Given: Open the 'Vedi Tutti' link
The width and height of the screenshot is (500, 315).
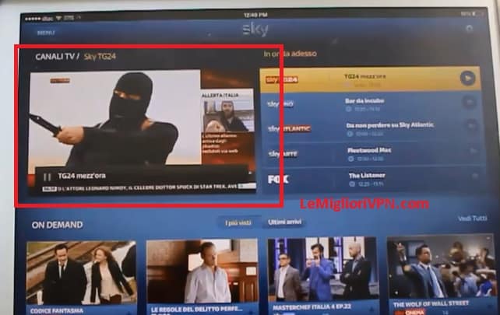Looking at the screenshot, I should point(472,219).
